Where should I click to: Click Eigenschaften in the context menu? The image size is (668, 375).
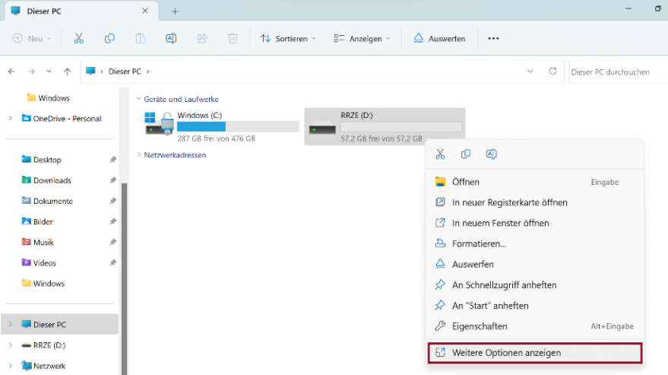click(x=480, y=326)
